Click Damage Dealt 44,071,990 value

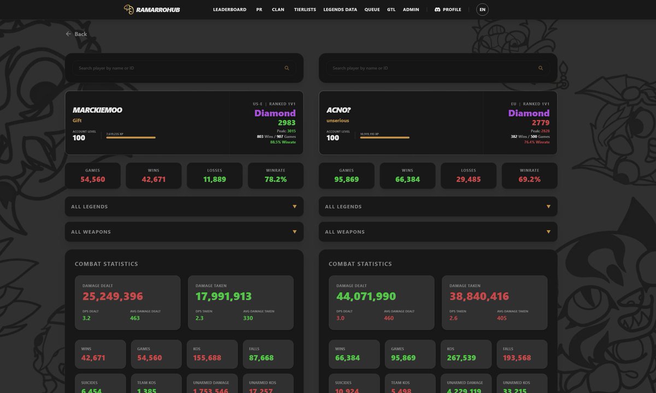click(x=366, y=296)
